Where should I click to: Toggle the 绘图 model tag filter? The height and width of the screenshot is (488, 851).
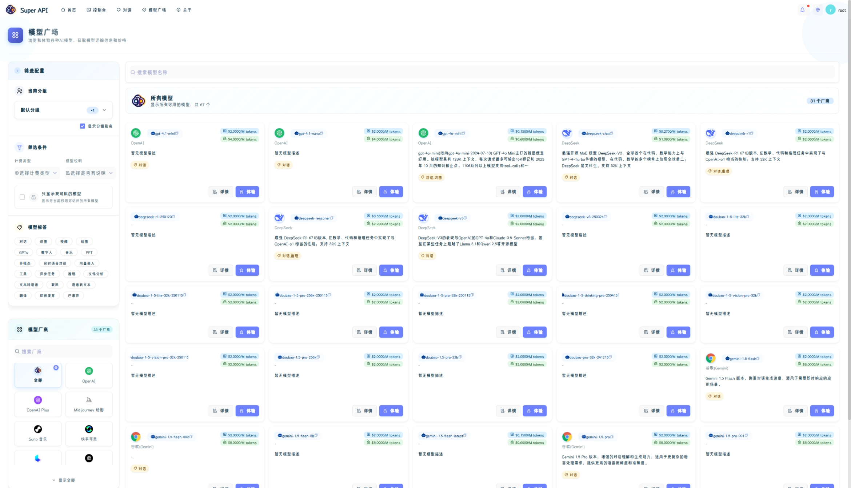coord(84,242)
